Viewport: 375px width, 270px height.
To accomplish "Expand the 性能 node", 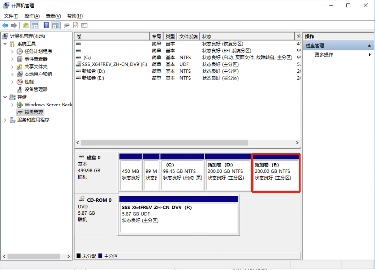I will pos(13,82).
